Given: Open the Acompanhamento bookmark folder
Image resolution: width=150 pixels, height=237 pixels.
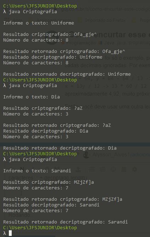Looking at the screenshot, I should (54, 20).
